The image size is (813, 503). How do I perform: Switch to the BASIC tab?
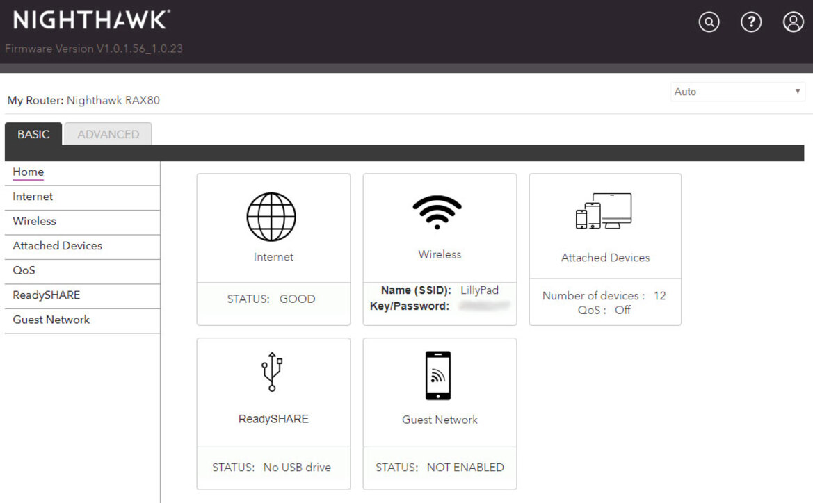(33, 134)
